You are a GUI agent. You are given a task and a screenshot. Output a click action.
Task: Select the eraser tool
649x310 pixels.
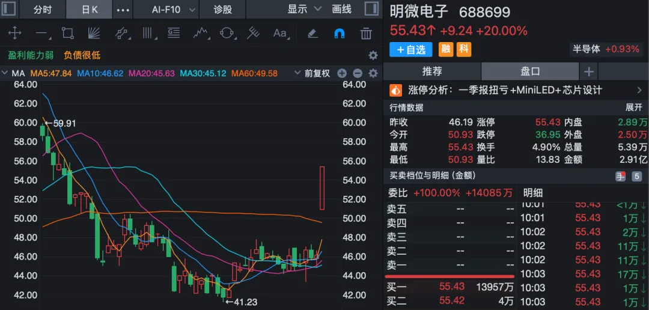313,33
